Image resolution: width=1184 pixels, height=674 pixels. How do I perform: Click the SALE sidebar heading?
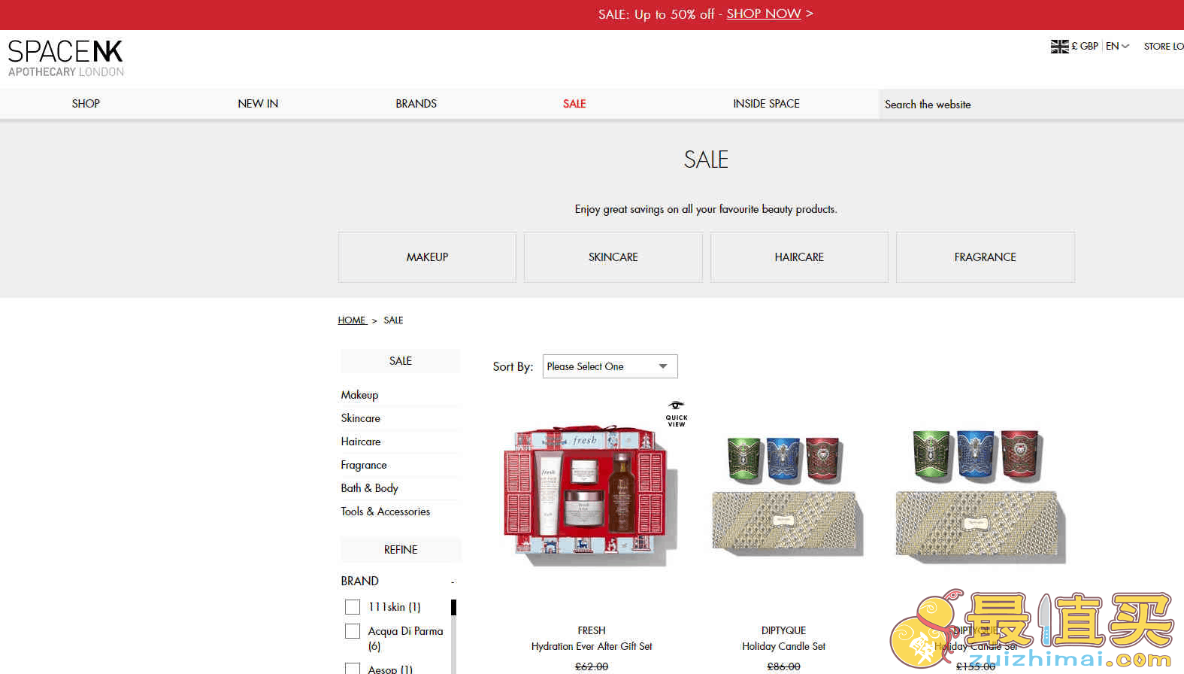(x=401, y=361)
